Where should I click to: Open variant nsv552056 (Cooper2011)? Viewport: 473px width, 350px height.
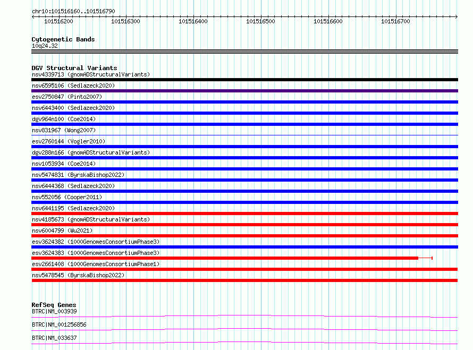coord(67,197)
